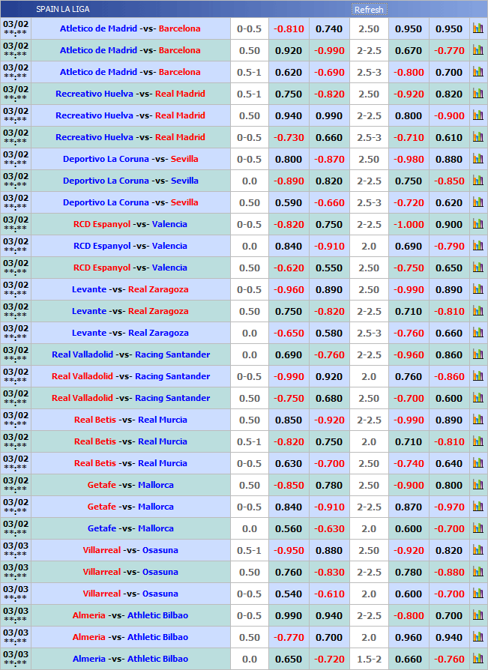The image size is (488, 670).
Task: Click chart icon for Real Betis 0.5-1 handicap row
Action: (x=478, y=441)
